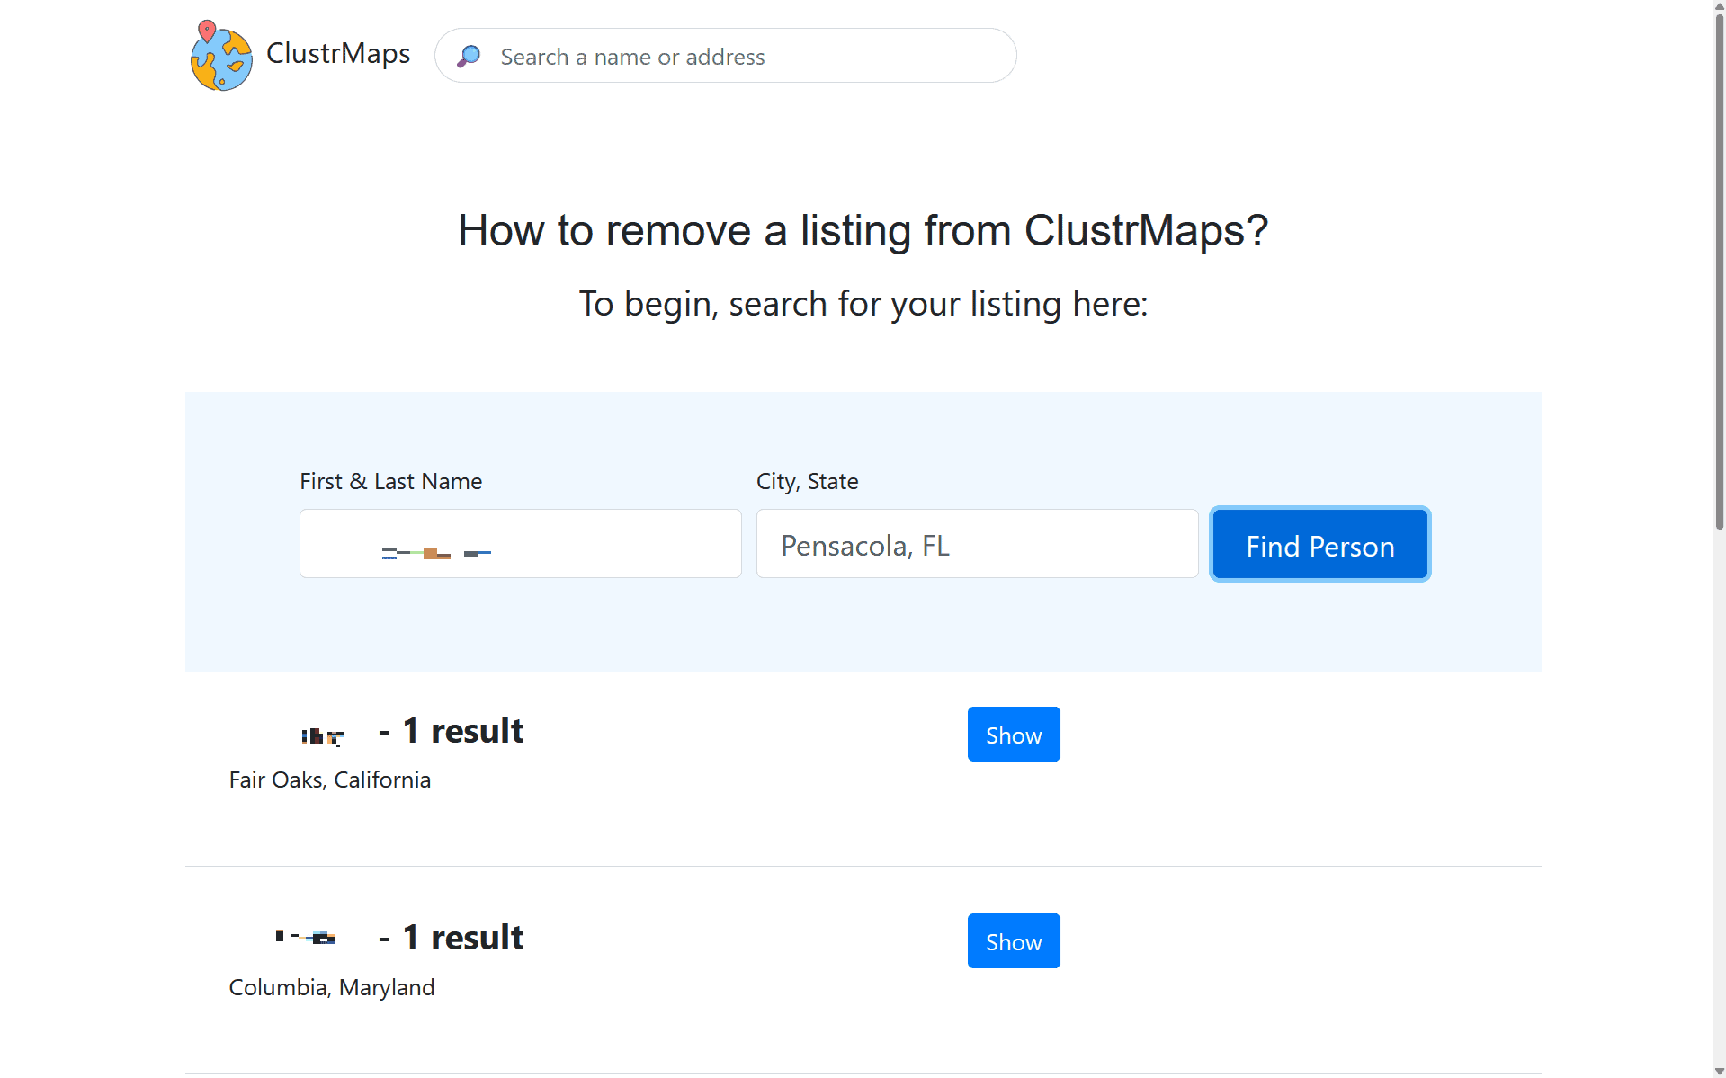Viewport: 1726px width, 1078px height.
Task: Click the First & Last Name field label
Action: [390, 481]
